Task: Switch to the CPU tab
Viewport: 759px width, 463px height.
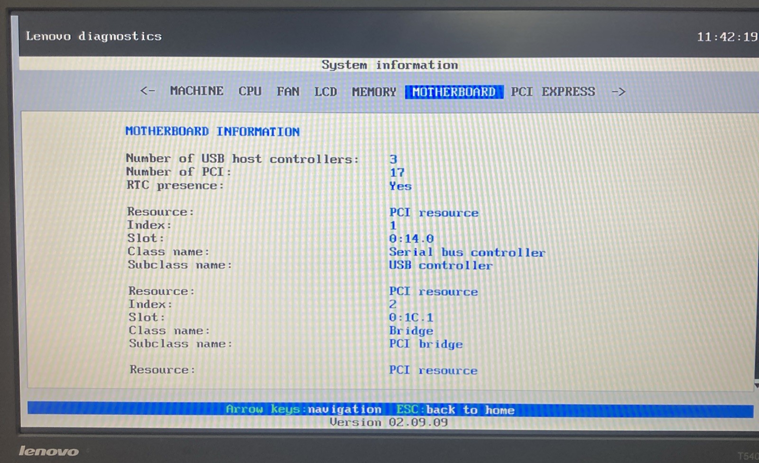Action: (250, 91)
